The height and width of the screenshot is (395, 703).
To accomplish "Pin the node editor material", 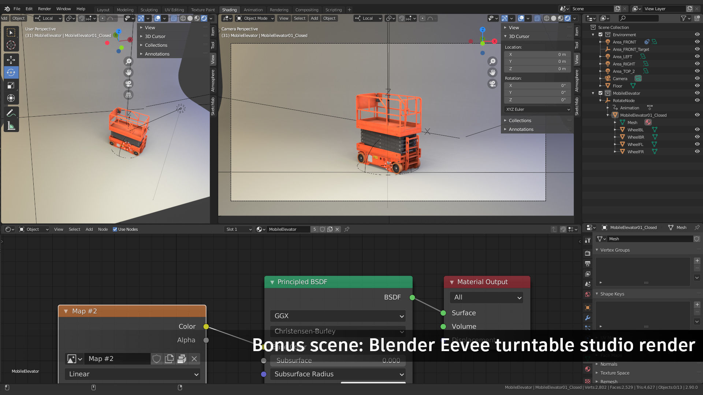I will (x=347, y=229).
